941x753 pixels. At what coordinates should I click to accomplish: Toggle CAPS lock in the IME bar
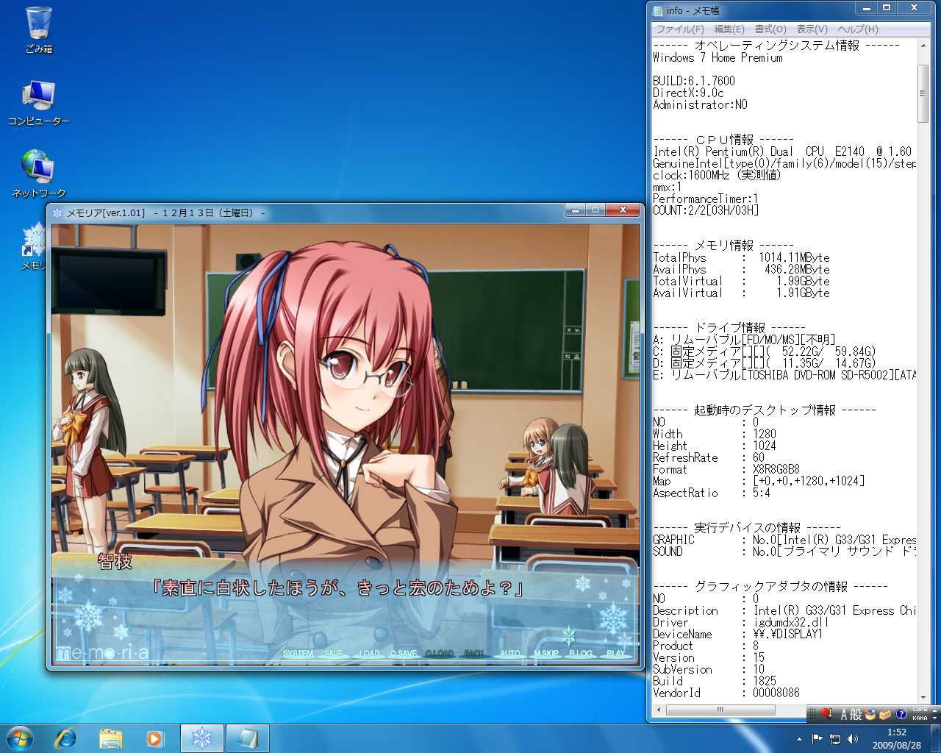(x=920, y=710)
